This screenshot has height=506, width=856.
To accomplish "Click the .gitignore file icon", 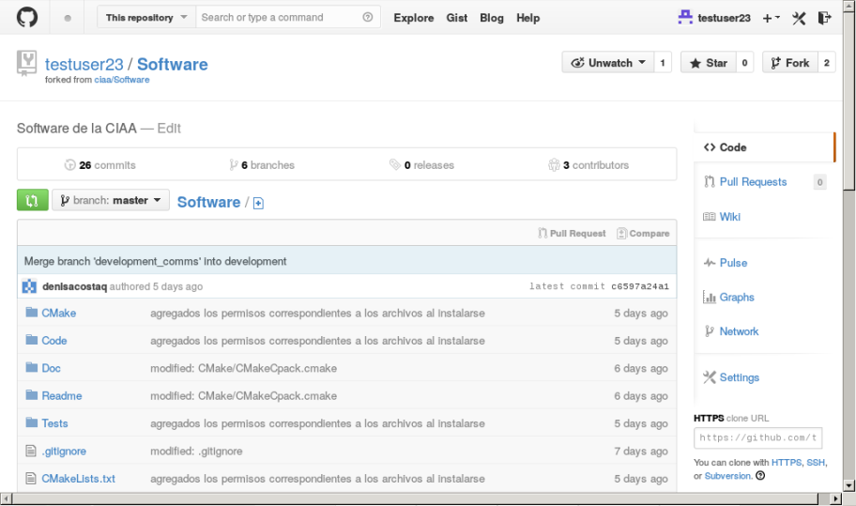I will coord(31,451).
